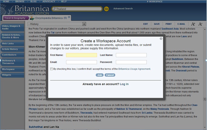Follow the Dvaravati link

181,70
